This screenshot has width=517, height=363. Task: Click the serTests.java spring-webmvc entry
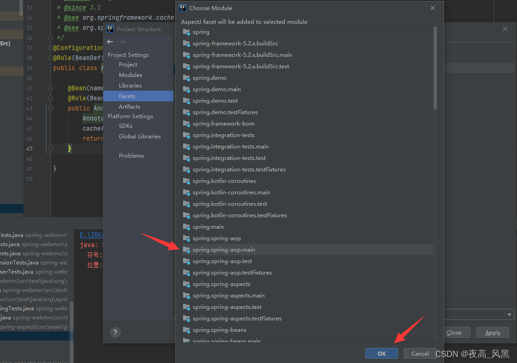[33, 272]
